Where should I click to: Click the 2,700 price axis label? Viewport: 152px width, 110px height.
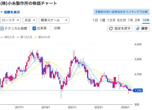[138, 74]
